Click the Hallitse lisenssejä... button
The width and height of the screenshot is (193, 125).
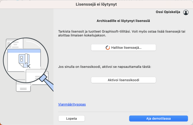(123, 47)
